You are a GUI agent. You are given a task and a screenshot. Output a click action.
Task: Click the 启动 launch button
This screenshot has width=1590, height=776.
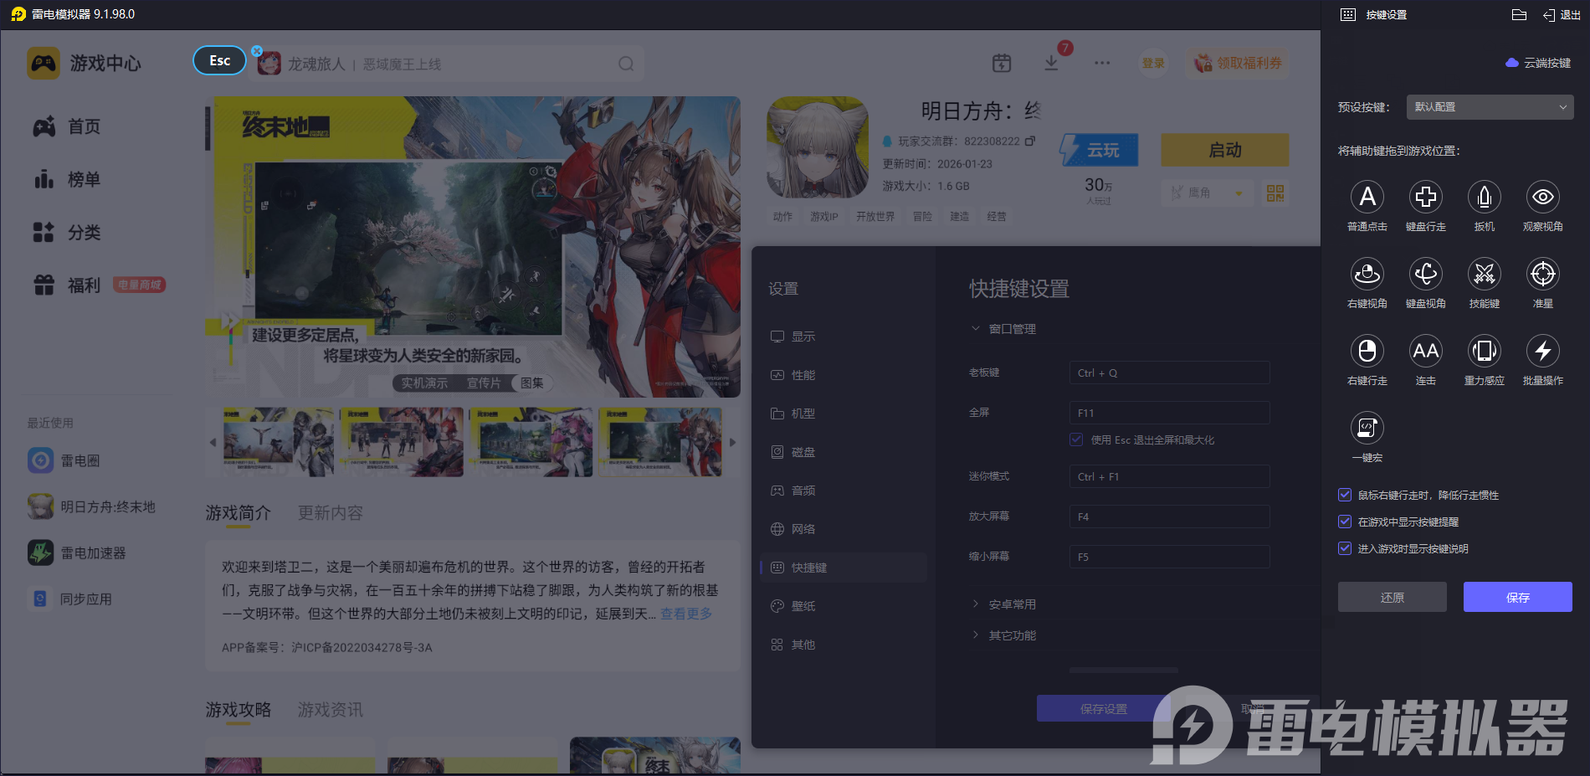click(x=1224, y=150)
